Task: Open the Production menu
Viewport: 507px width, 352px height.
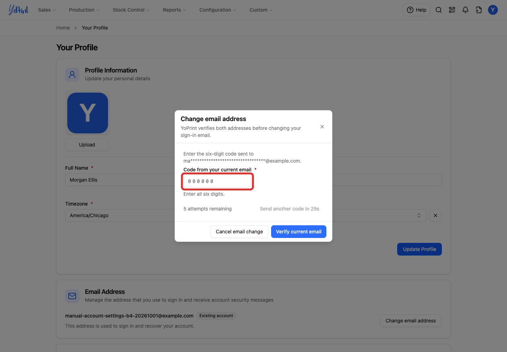Action: pyautogui.click(x=84, y=10)
